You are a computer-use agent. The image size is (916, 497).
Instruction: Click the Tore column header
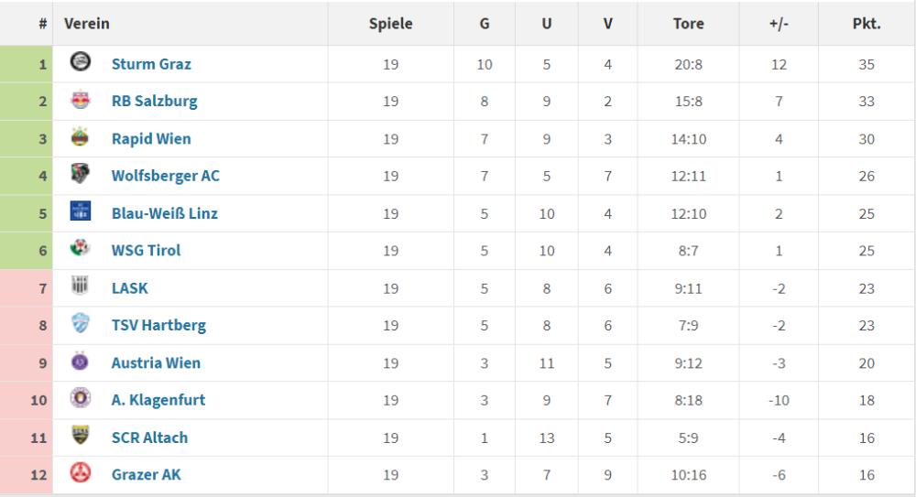click(x=688, y=24)
